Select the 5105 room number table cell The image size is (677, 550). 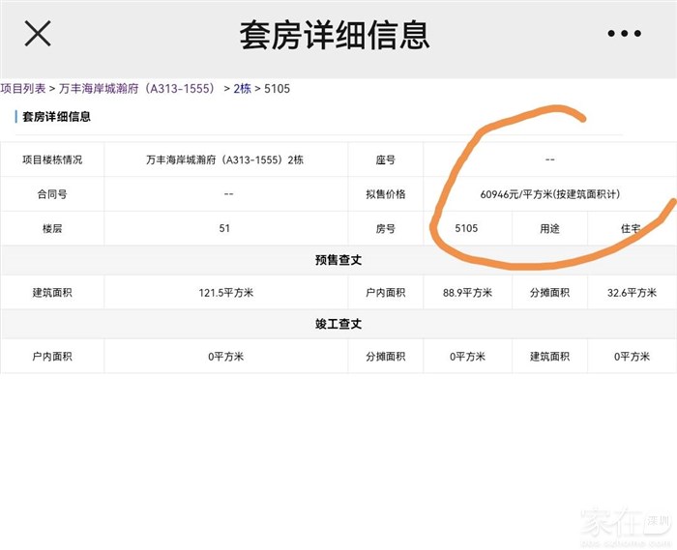point(466,229)
